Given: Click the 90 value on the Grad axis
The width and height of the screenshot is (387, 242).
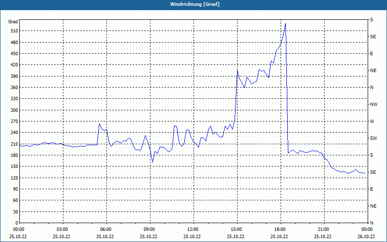Looking at the screenshot, I should tap(15, 189).
